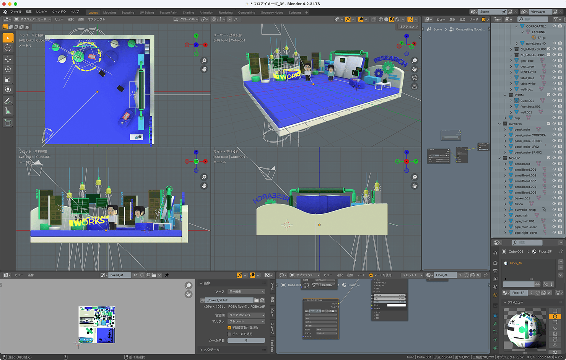
Task: Select the Add Cube tool
Action: pyautogui.click(x=8, y=122)
